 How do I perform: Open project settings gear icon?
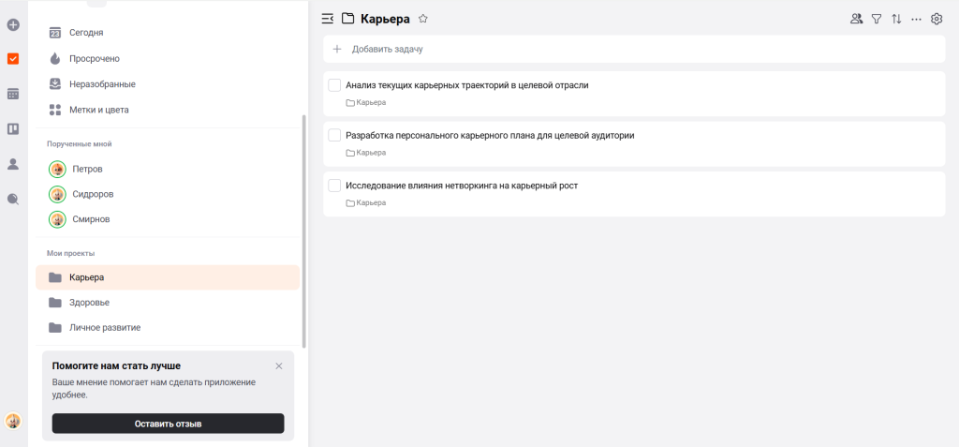(936, 19)
